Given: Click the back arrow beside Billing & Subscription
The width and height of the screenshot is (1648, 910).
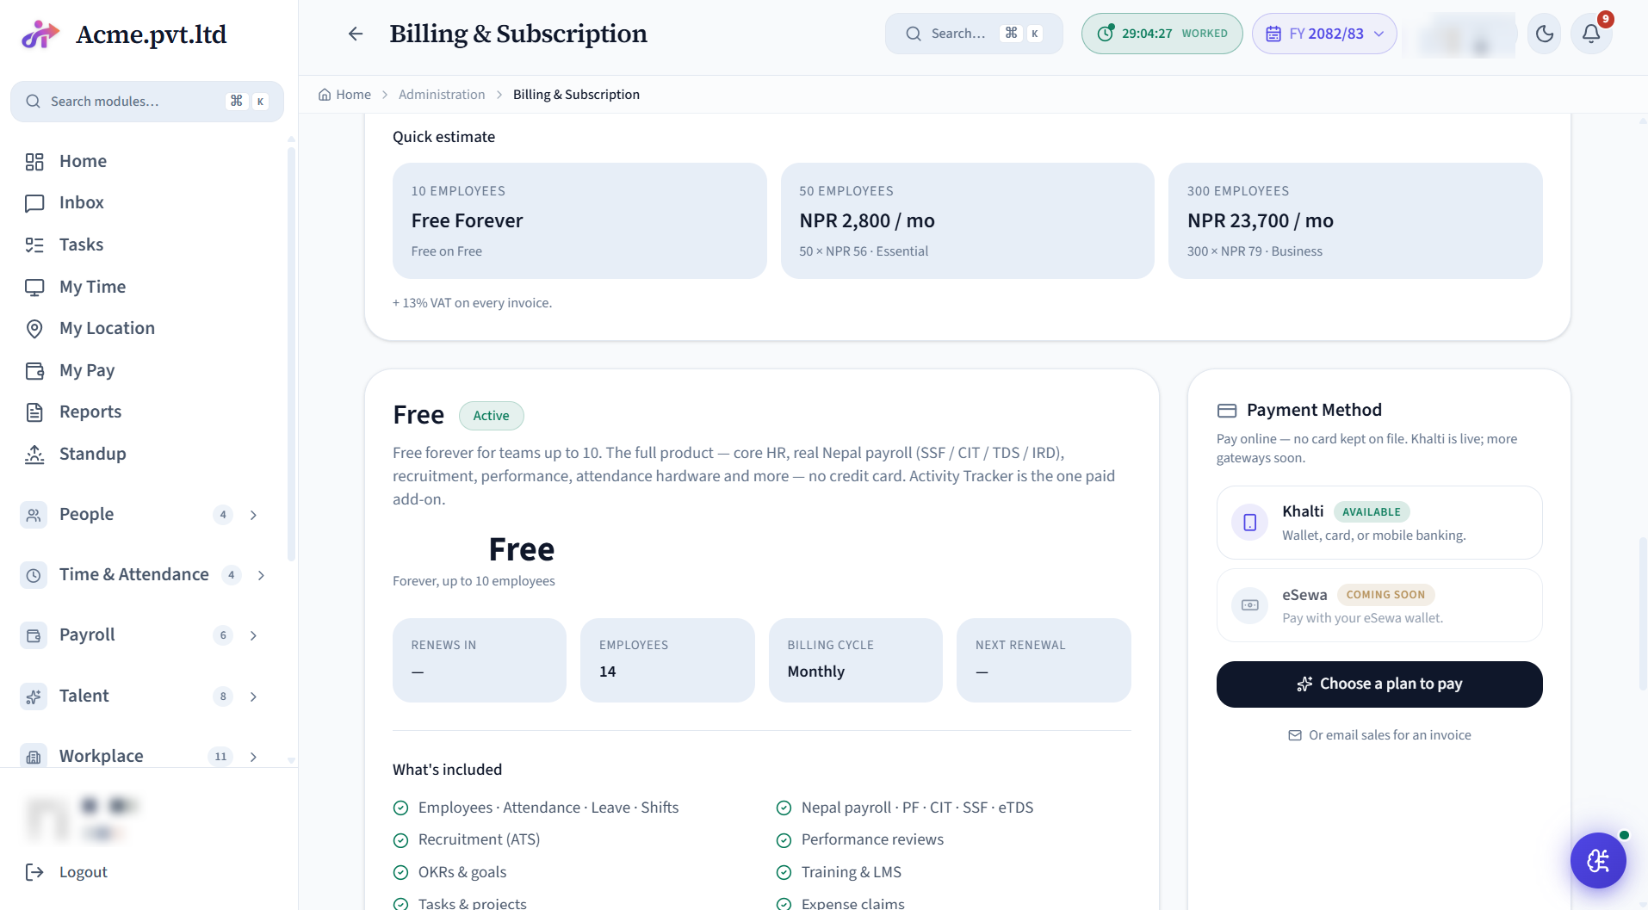Looking at the screenshot, I should (x=356, y=34).
